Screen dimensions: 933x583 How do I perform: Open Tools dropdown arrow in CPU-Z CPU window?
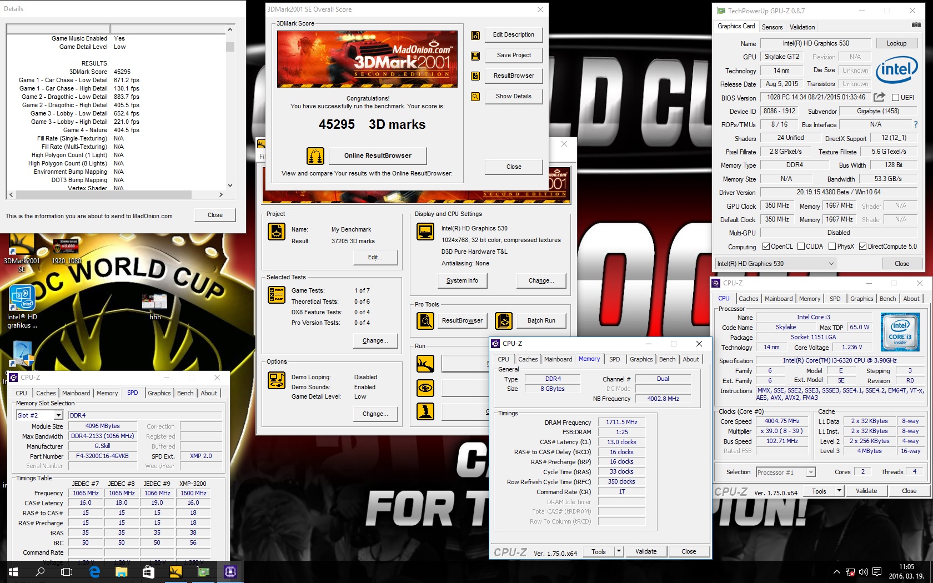tap(839, 491)
